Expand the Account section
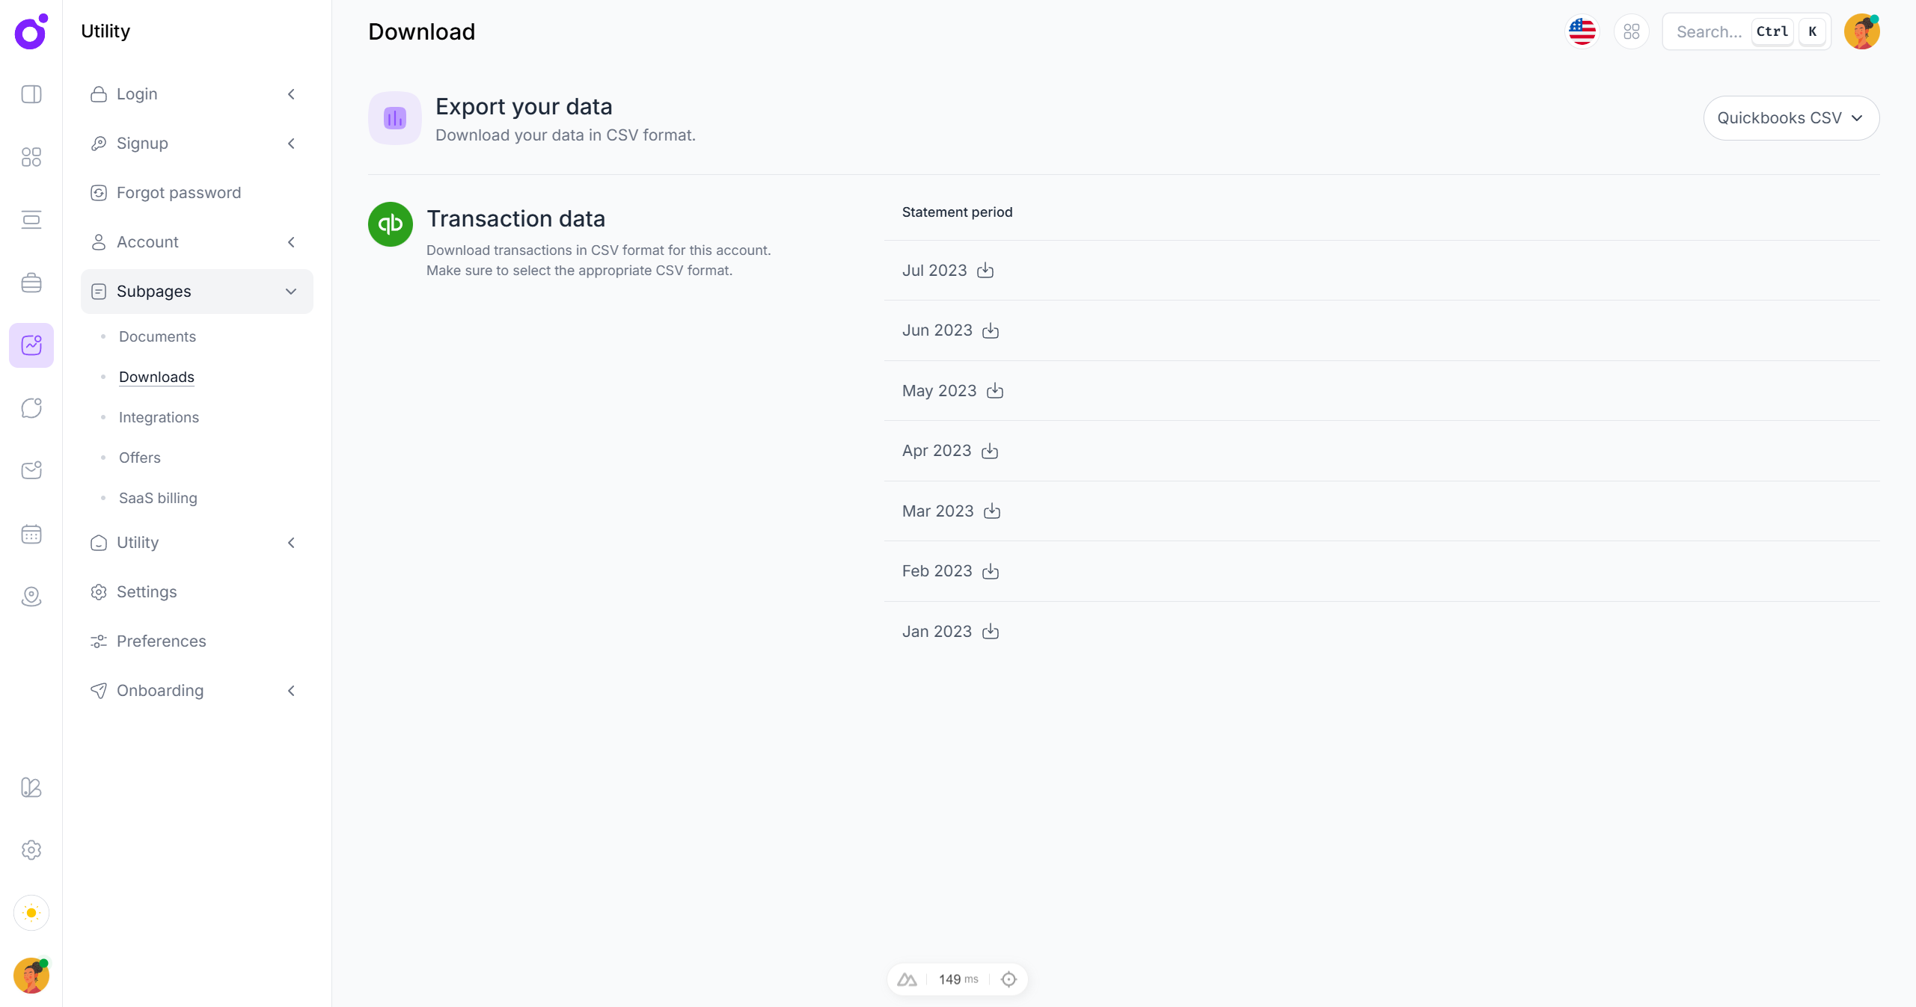 (x=291, y=241)
